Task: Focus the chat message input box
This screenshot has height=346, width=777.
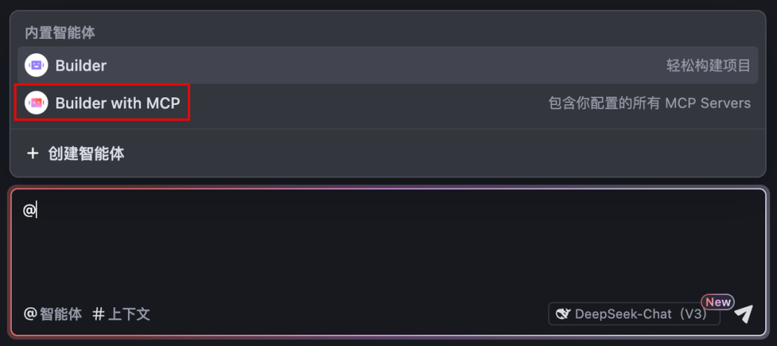Action: [x=388, y=248]
